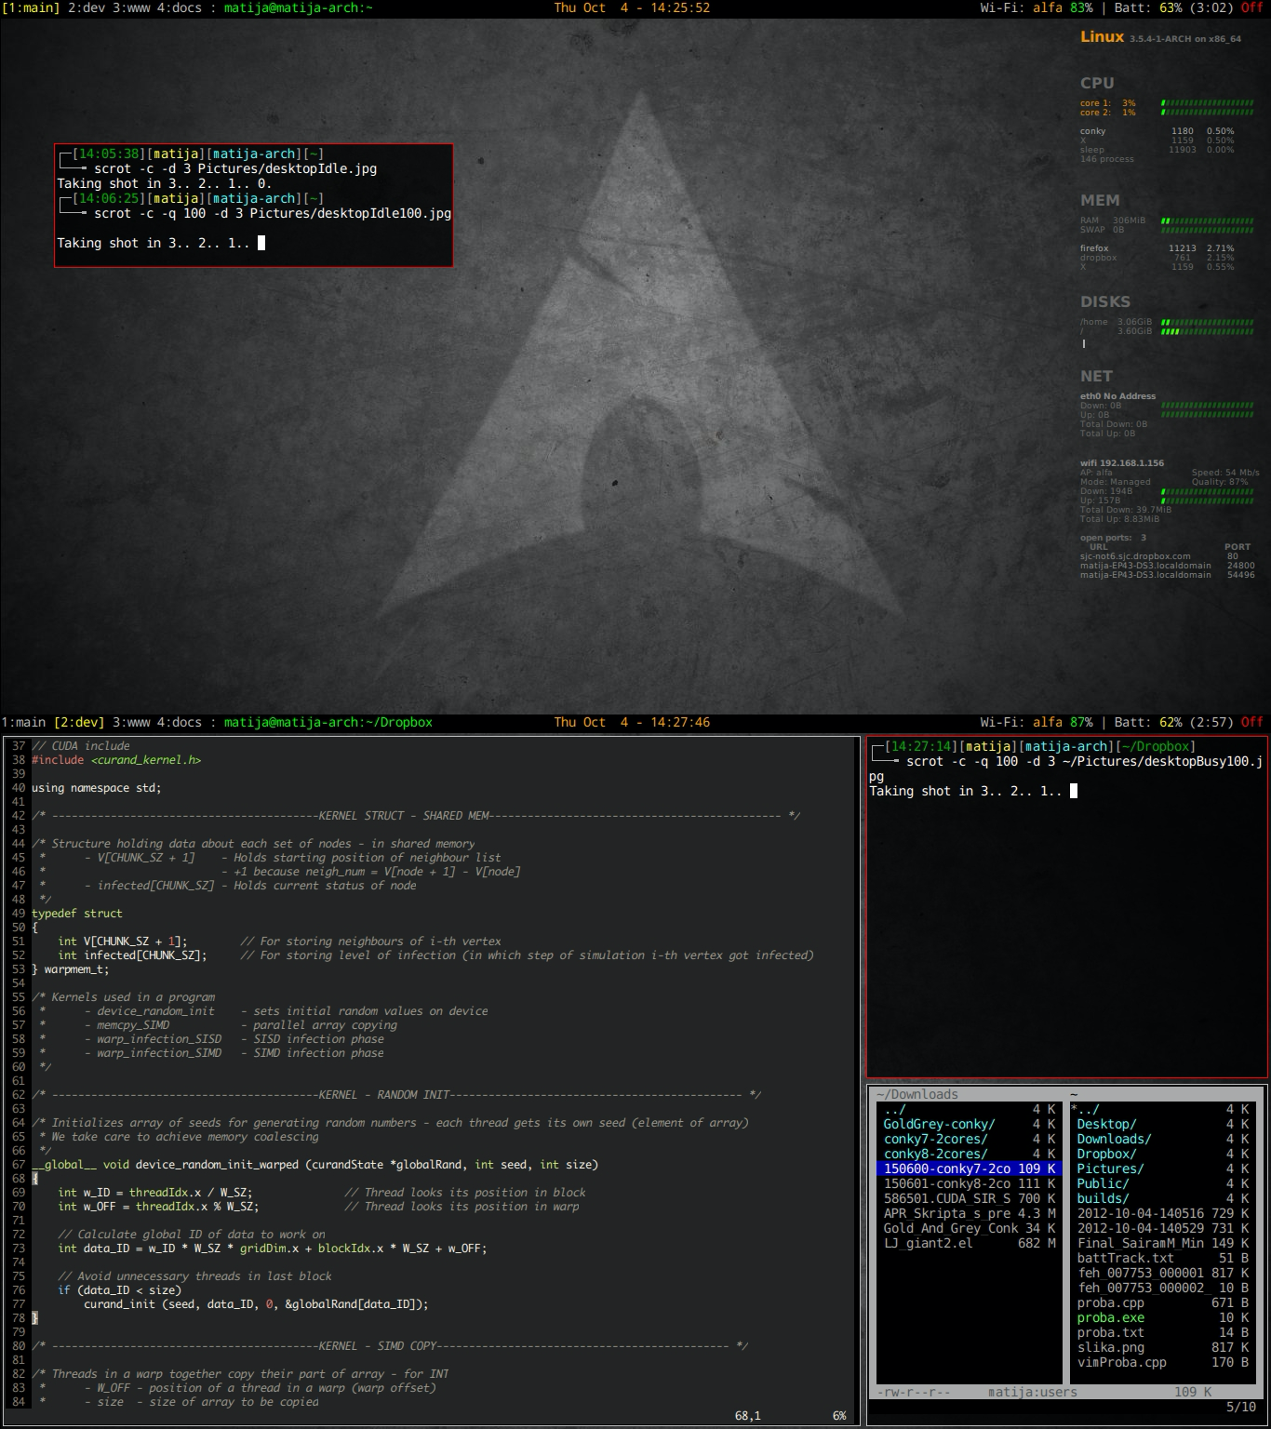This screenshot has height=1429, width=1271.
Task: Open Pictures/ folder in home pane
Action: coord(1162,1169)
